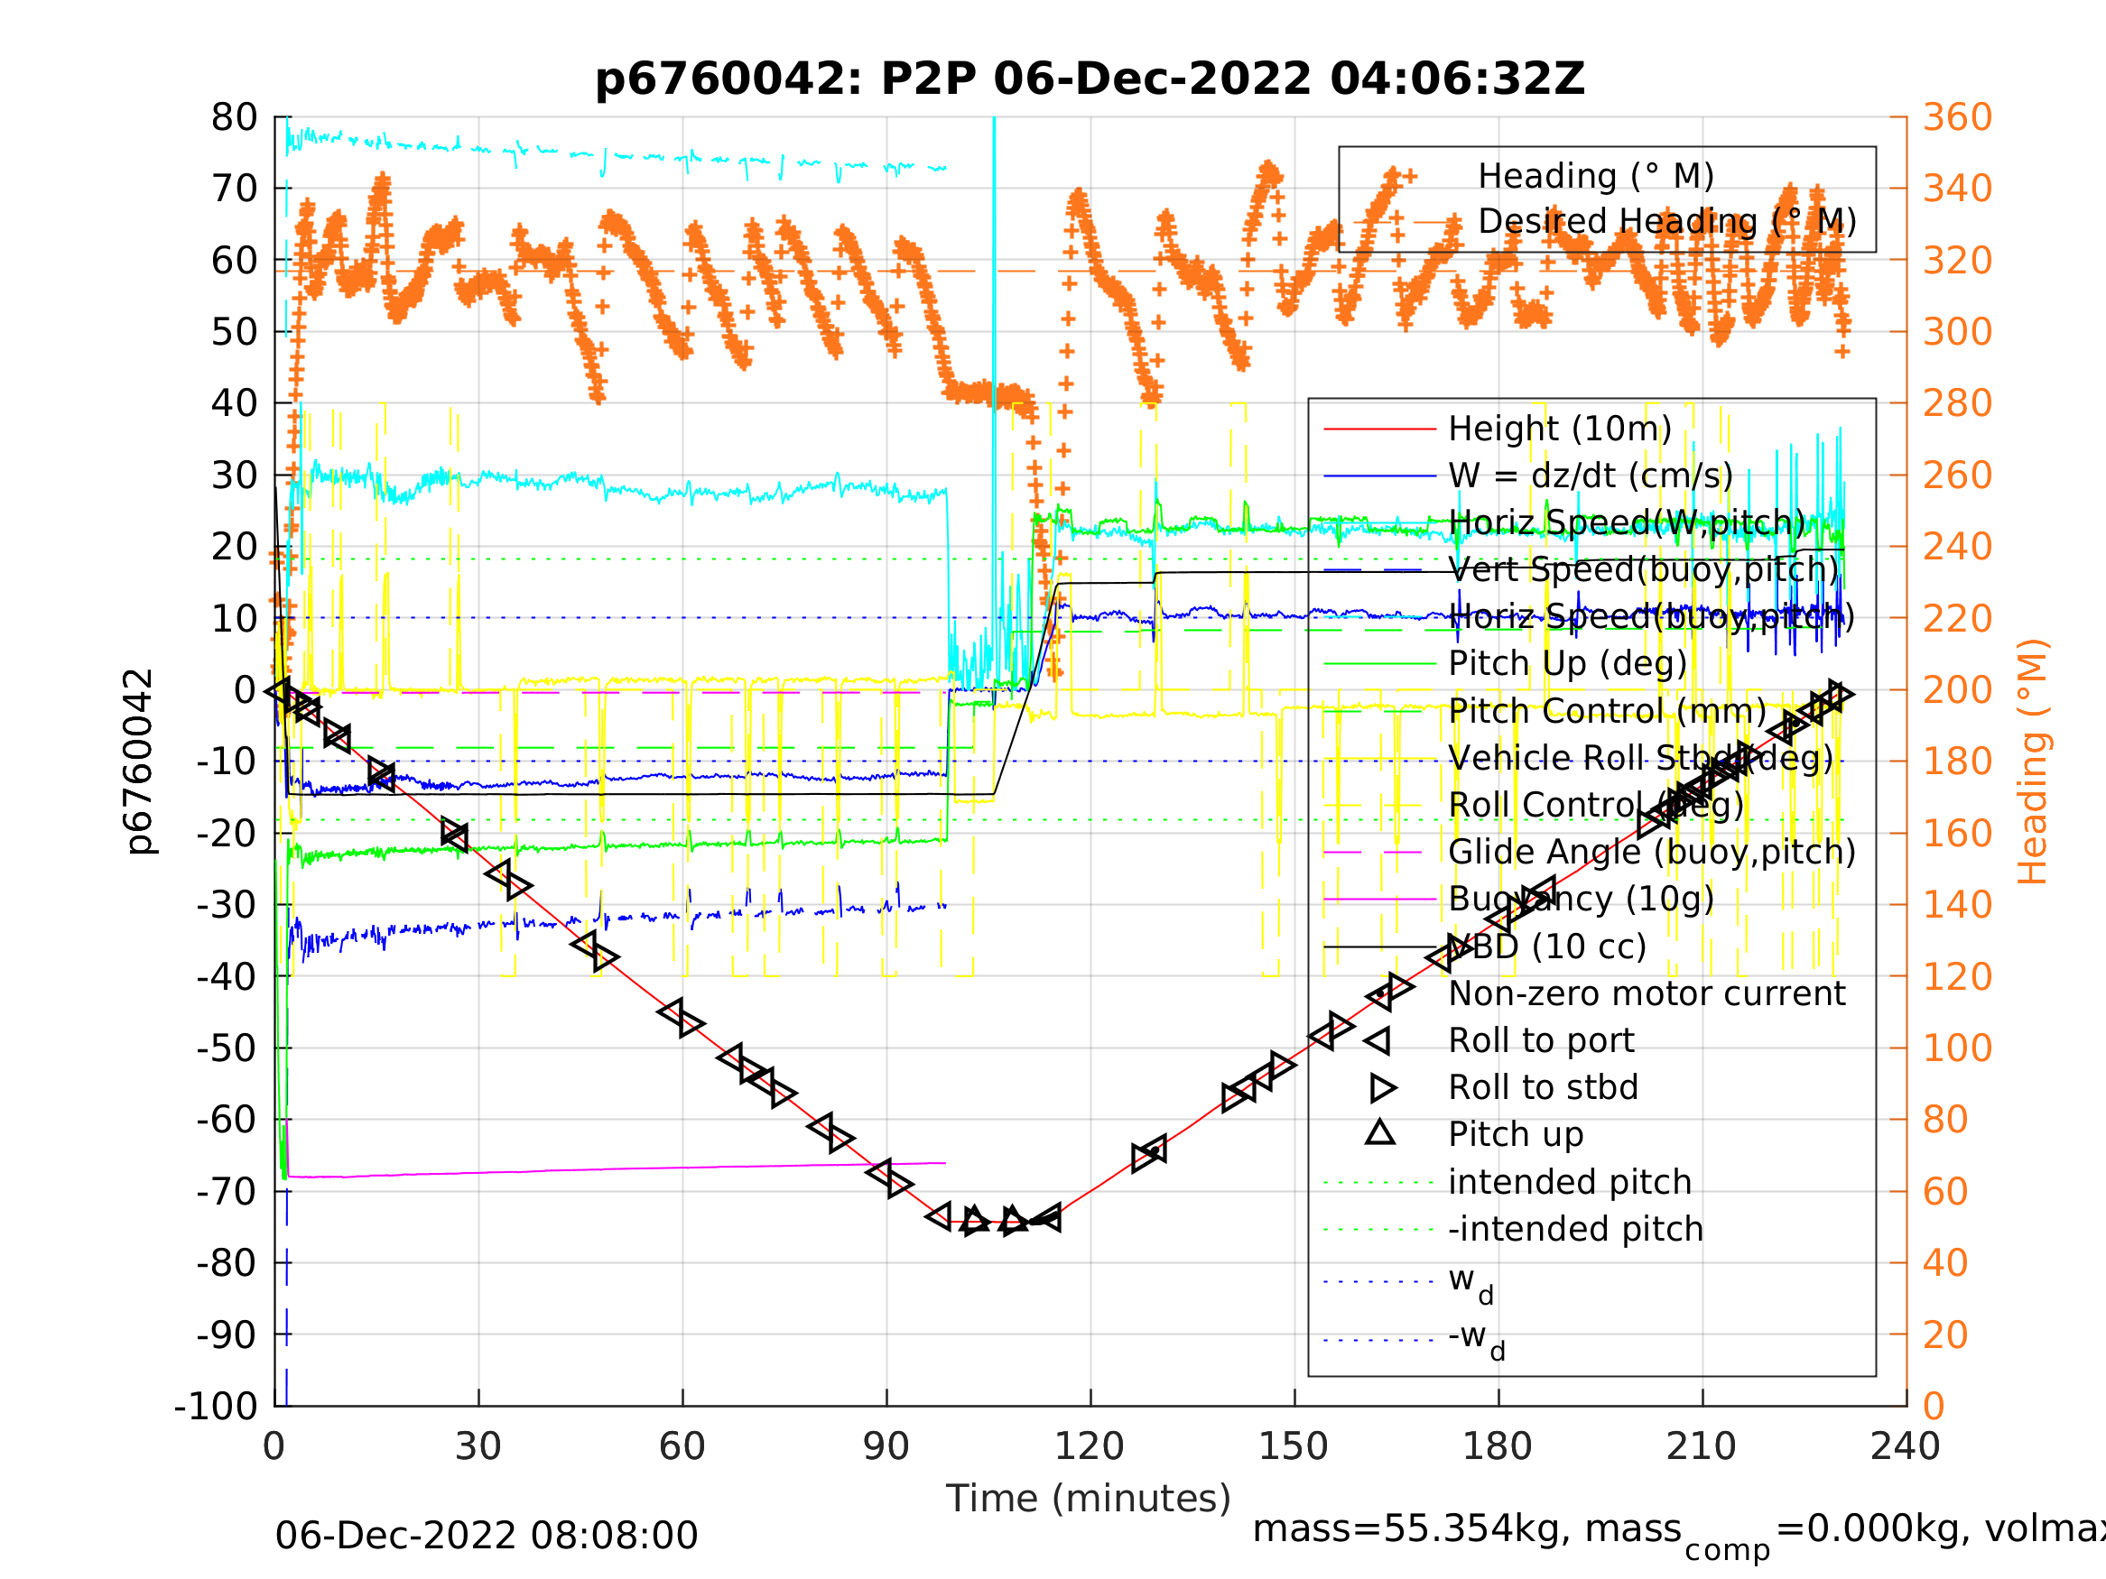This screenshot has height=1579, width=2106.
Task: Select 'W = dz/dt (cm/s)' legend label
Action: (1590, 476)
